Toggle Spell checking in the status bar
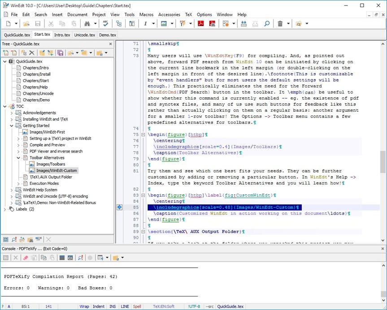 137,306
